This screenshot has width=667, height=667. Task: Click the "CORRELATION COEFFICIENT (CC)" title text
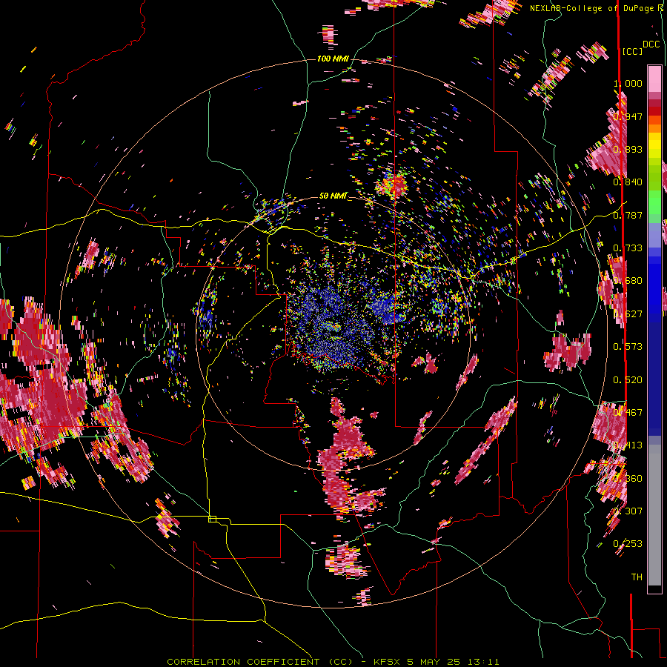pyautogui.click(x=260, y=662)
